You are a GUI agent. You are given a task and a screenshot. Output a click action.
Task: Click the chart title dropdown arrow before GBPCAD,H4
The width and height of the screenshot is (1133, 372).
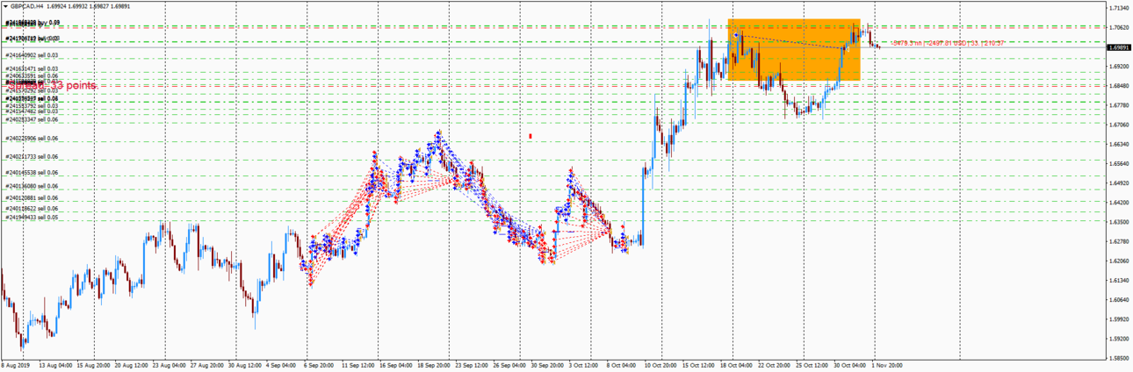[x=5, y=6]
